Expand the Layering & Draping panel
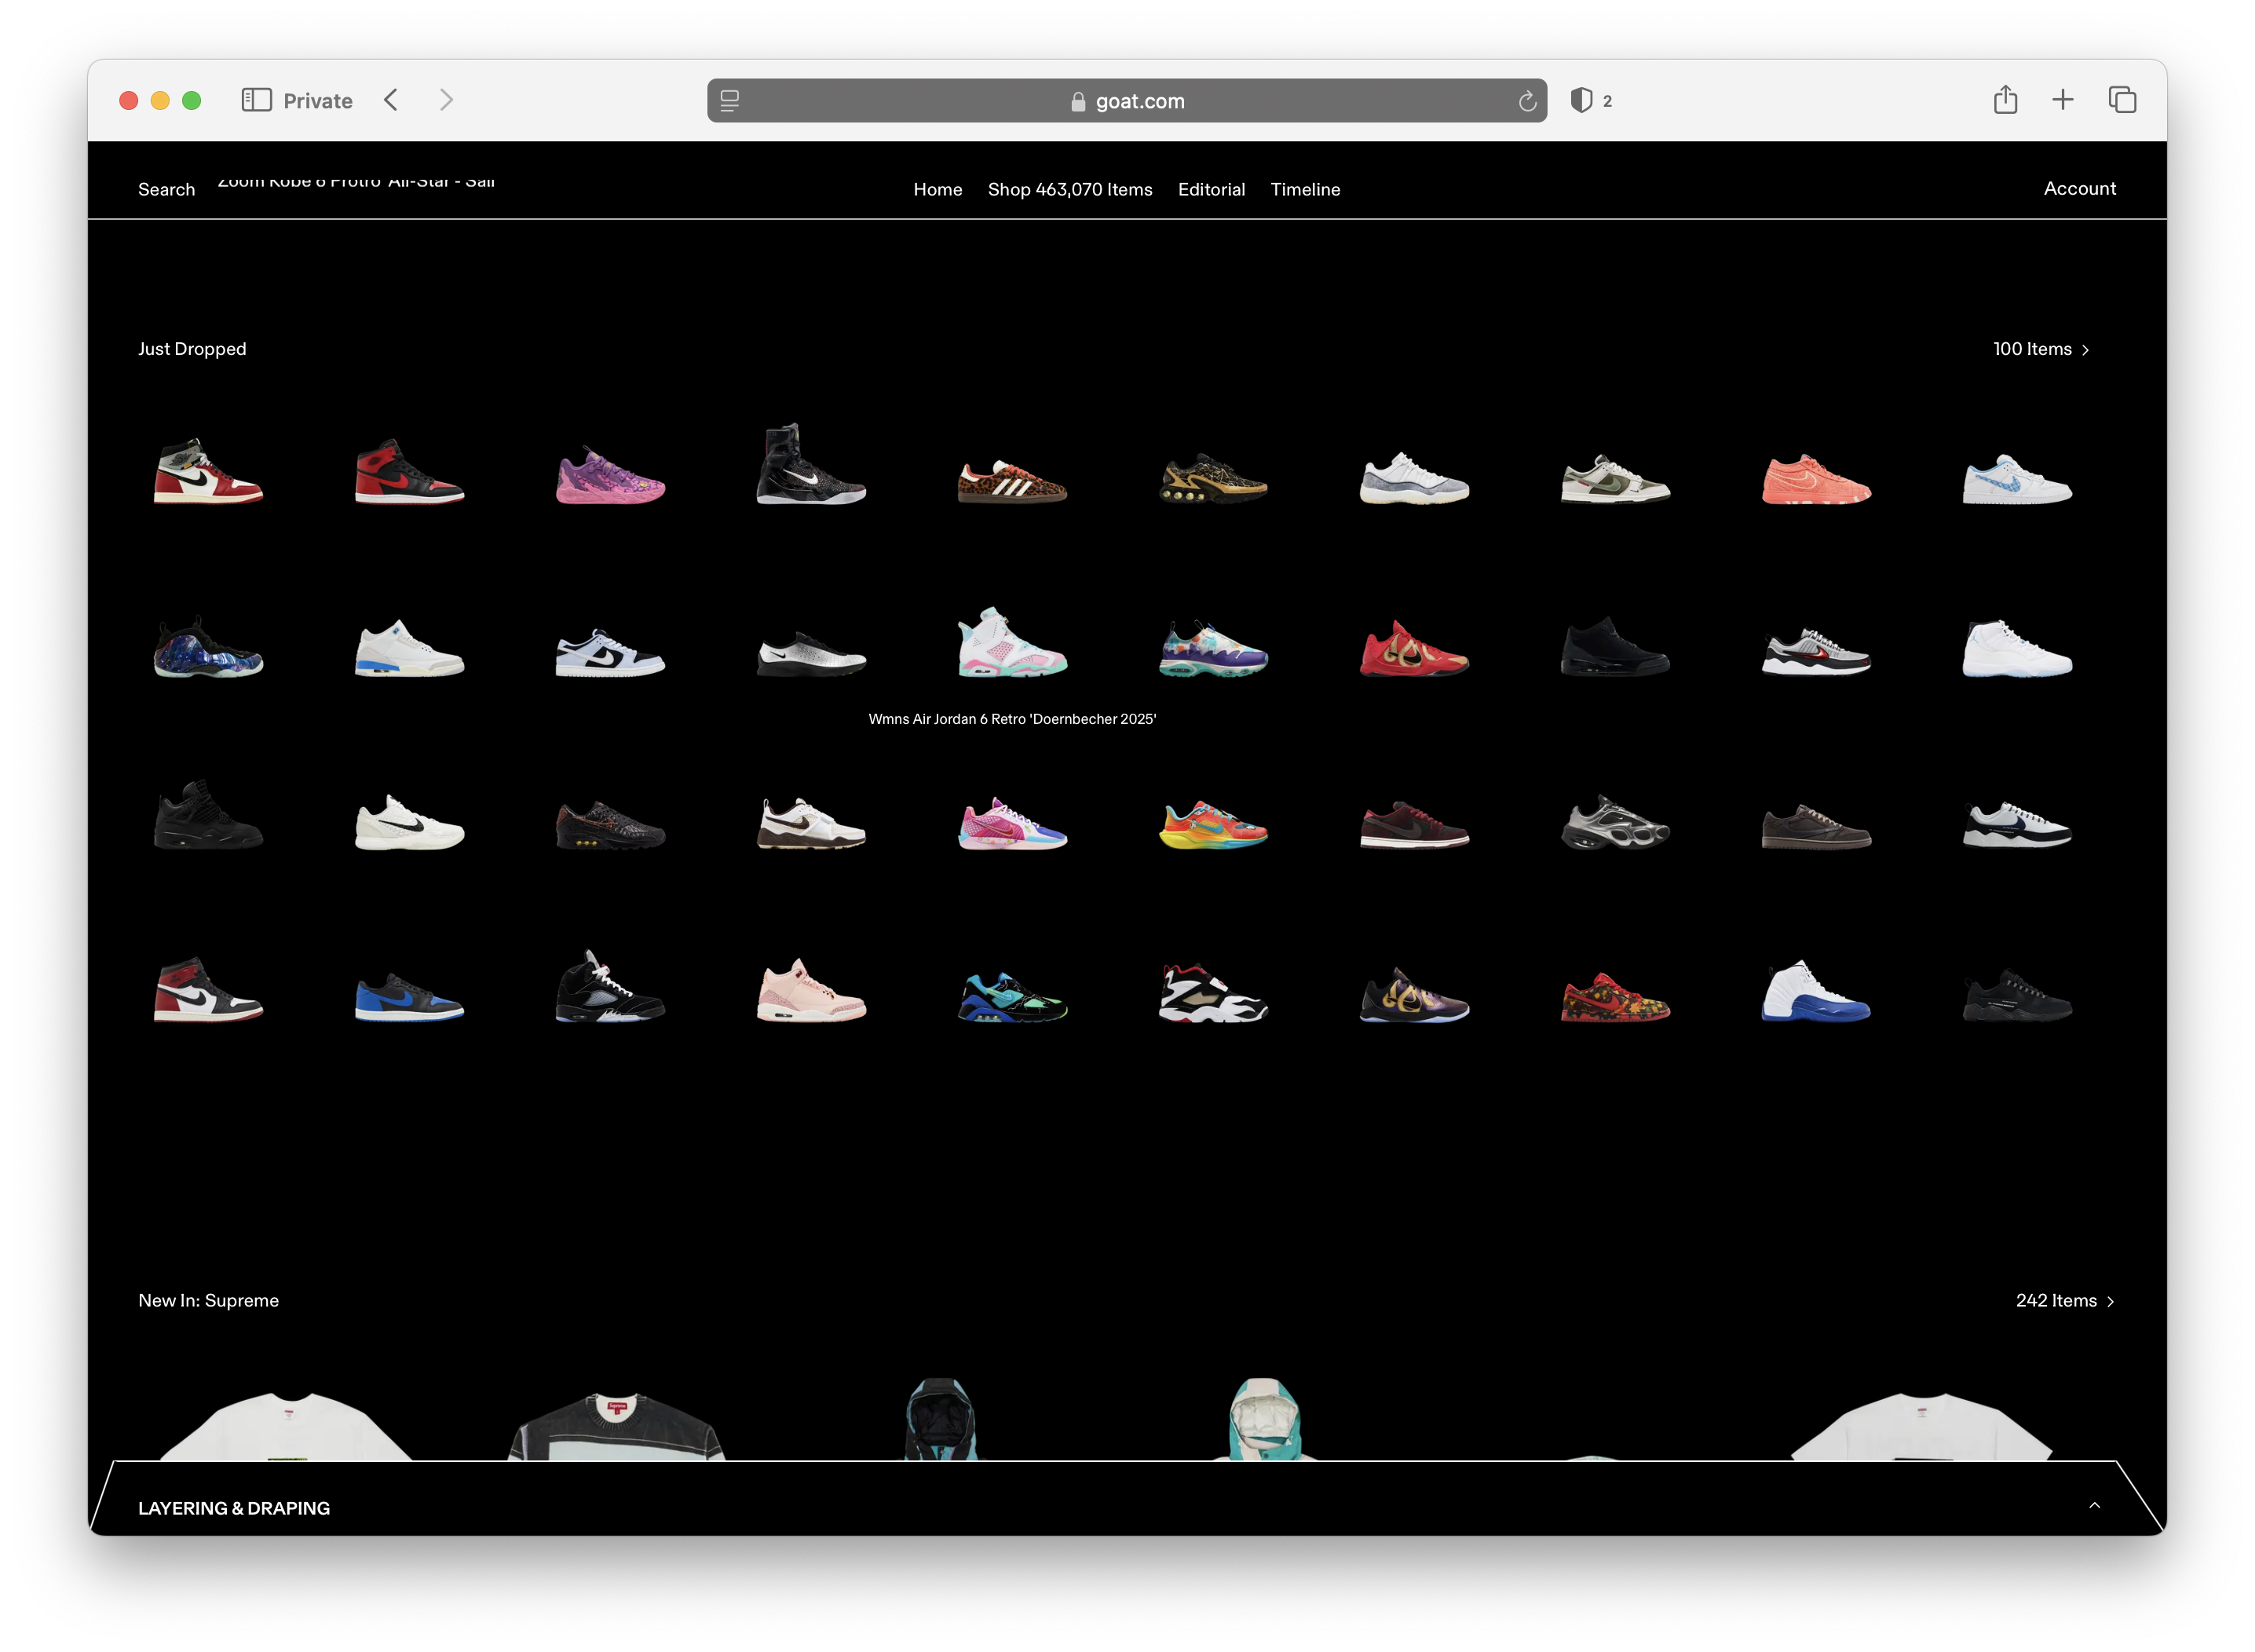This screenshot has height=1652, width=2255. pos(2094,1506)
